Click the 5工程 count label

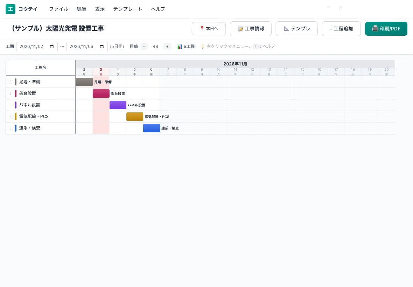tap(189, 47)
